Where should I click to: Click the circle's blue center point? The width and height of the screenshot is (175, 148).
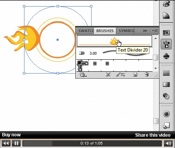tap(58, 40)
